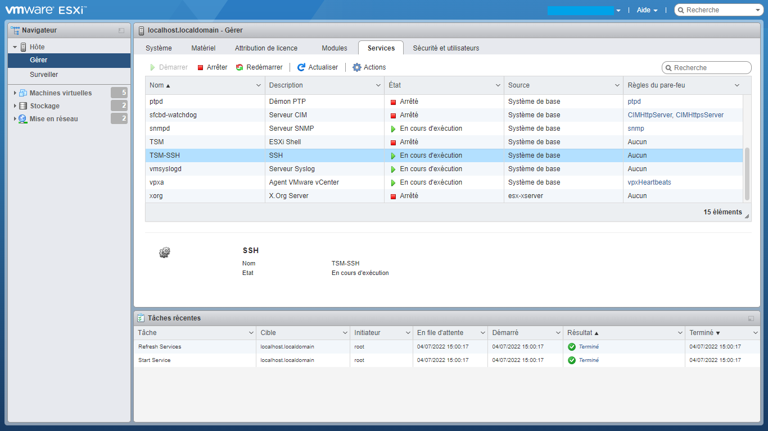
Task: Open the Tâche column dropdown in recent tasks
Action: [251, 333]
